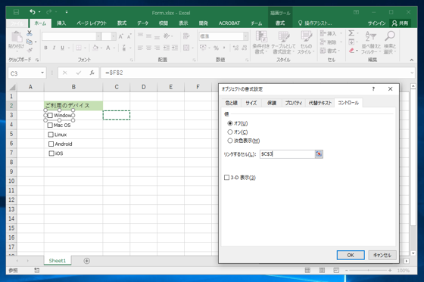The image size is (424, 282).
Task: Click the dialog help question mark
Action: [x=373, y=89]
